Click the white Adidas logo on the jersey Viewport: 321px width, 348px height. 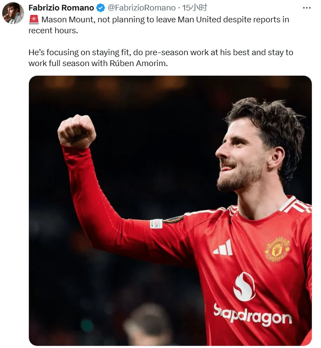pyautogui.click(x=223, y=248)
